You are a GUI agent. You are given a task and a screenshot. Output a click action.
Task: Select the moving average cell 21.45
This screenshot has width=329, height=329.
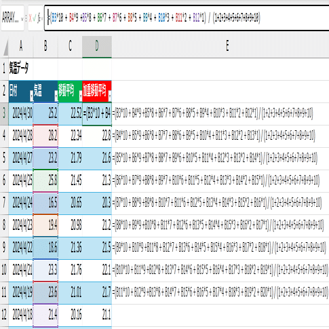coord(70,180)
